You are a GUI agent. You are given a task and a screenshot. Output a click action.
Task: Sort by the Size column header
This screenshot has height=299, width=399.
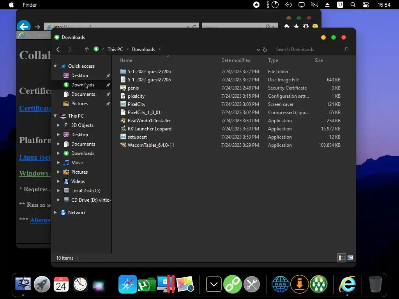click(319, 60)
